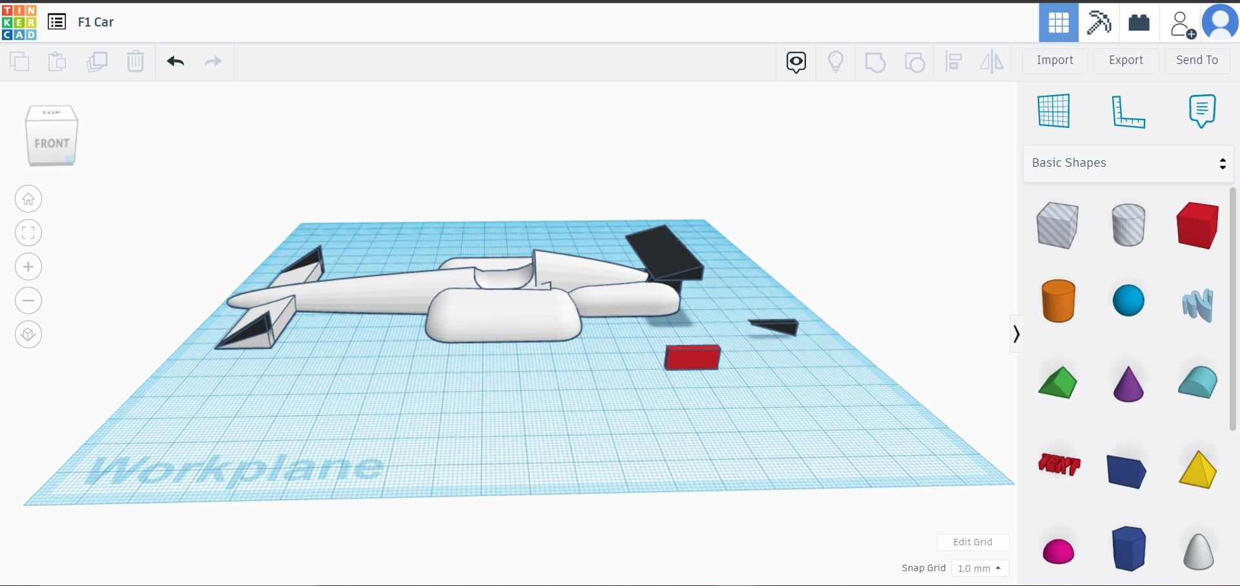The image size is (1240, 586).
Task: Click the F1 Car design name
Action: click(x=96, y=22)
